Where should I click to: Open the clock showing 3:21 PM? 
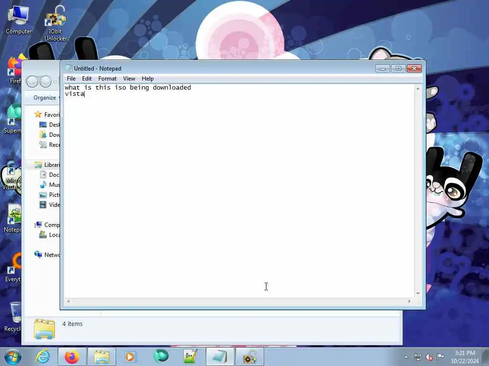click(465, 356)
